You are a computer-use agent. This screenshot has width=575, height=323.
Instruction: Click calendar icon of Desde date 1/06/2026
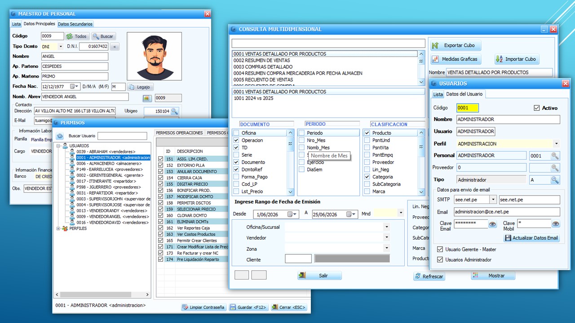tap(292, 214)
